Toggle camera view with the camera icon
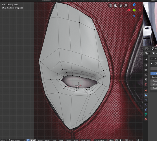Image resolution: width=157 pixels, height=141 pixels. [x=115, y=6]
